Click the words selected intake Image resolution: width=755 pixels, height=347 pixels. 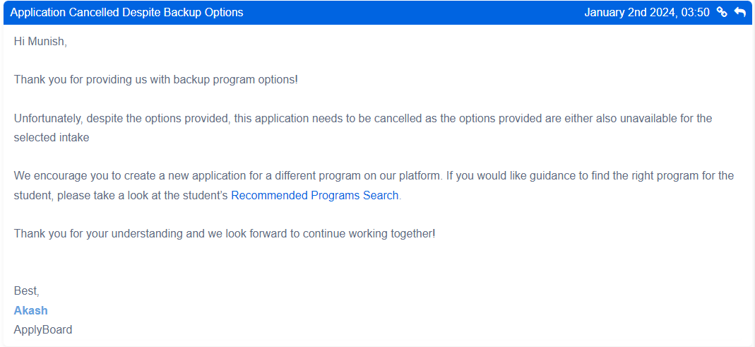(52, 138)
